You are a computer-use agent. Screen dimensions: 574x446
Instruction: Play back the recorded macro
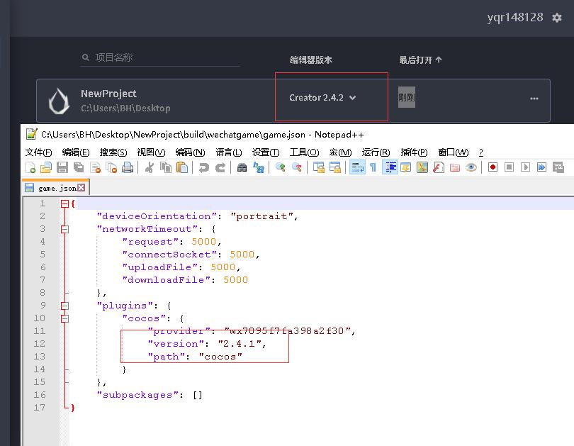[x=525, y=167]
